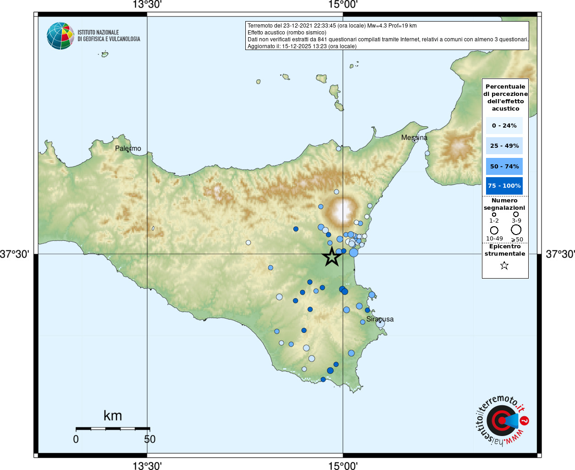Click the 25 - 49% legend swatch
The image size is (575, 470).
504,146
